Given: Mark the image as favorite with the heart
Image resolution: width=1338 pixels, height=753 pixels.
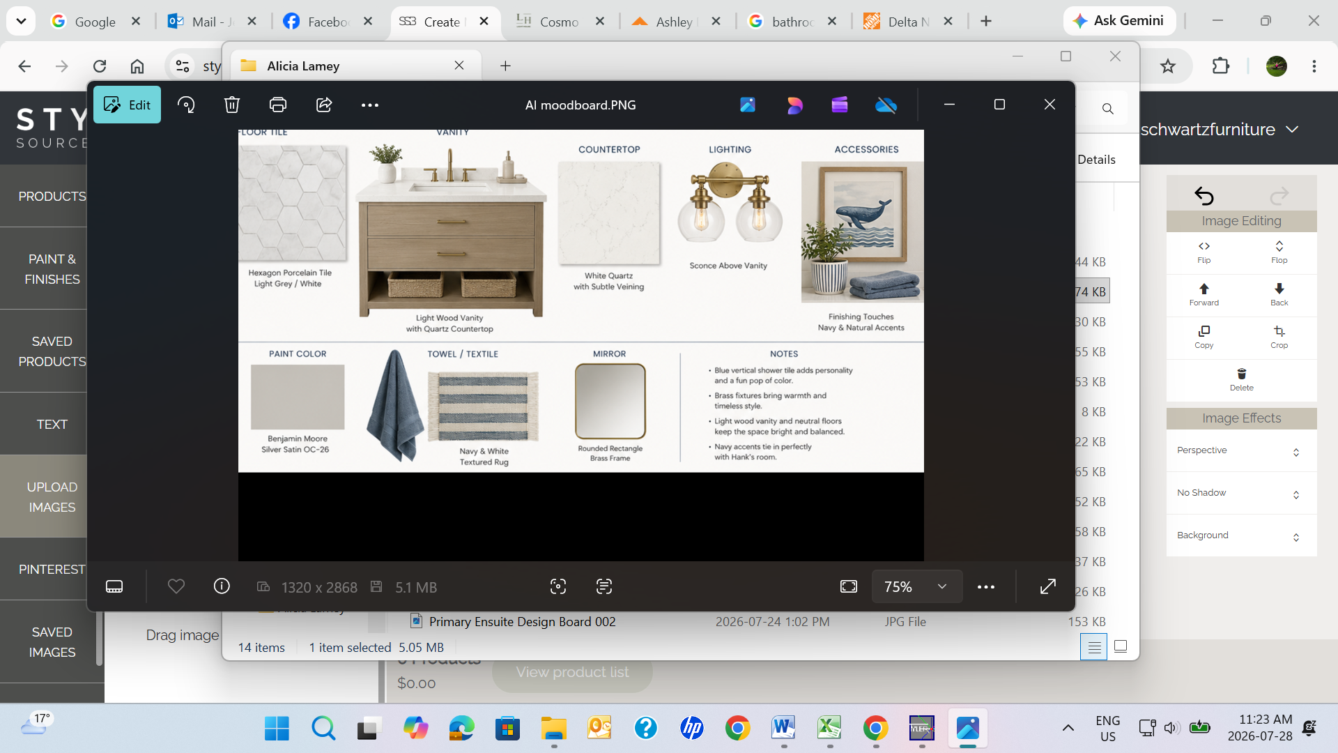Looking at the screenshot, I should click(x=176, y=586).
